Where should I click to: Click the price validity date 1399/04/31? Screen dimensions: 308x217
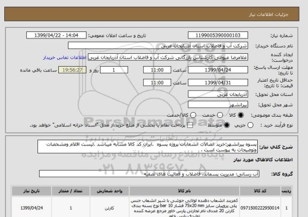pyautogui.click(x=218, y=83)
